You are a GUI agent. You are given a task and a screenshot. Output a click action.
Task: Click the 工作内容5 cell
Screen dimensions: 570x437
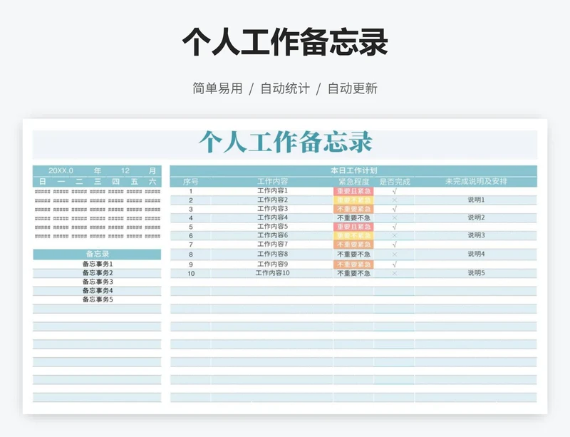pyautogui.click(x=272, y=226)
